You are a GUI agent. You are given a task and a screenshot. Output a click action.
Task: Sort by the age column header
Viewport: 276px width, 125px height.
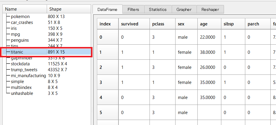point(204,24)
